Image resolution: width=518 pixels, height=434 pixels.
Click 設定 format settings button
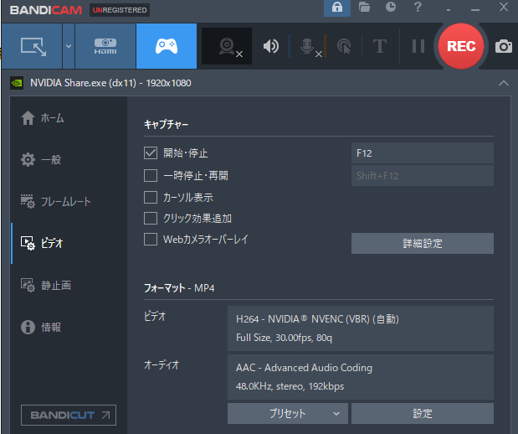point(423,413)
